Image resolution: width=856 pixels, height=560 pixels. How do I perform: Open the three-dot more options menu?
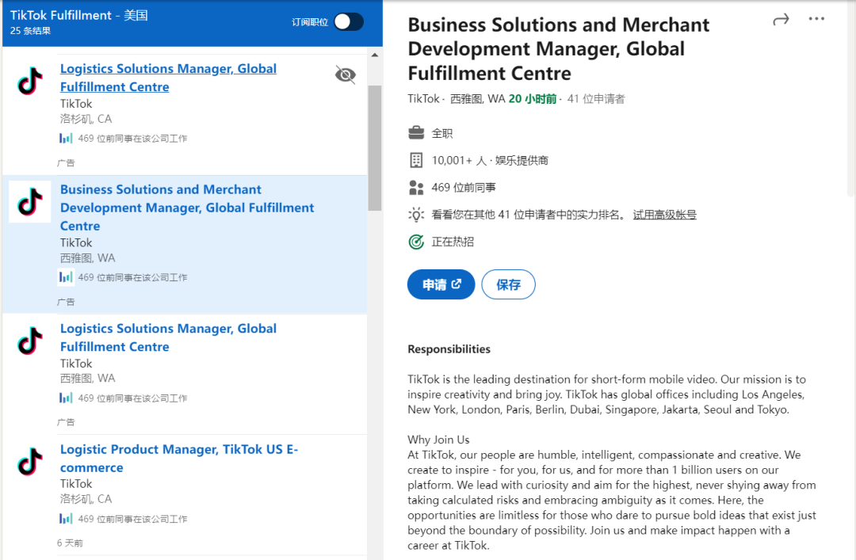coord(816,19)
